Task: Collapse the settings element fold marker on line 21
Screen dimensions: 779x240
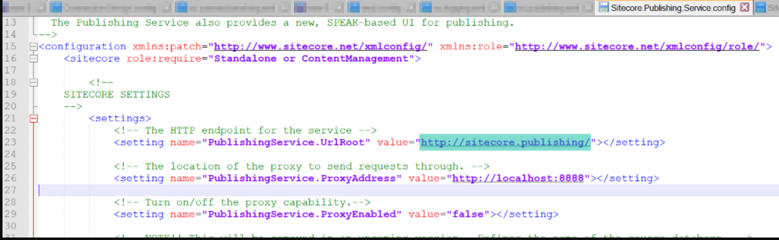Action: [x=34, y=118]
